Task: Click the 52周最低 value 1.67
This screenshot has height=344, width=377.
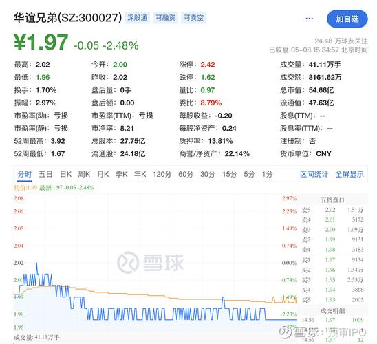Action: 58,153
